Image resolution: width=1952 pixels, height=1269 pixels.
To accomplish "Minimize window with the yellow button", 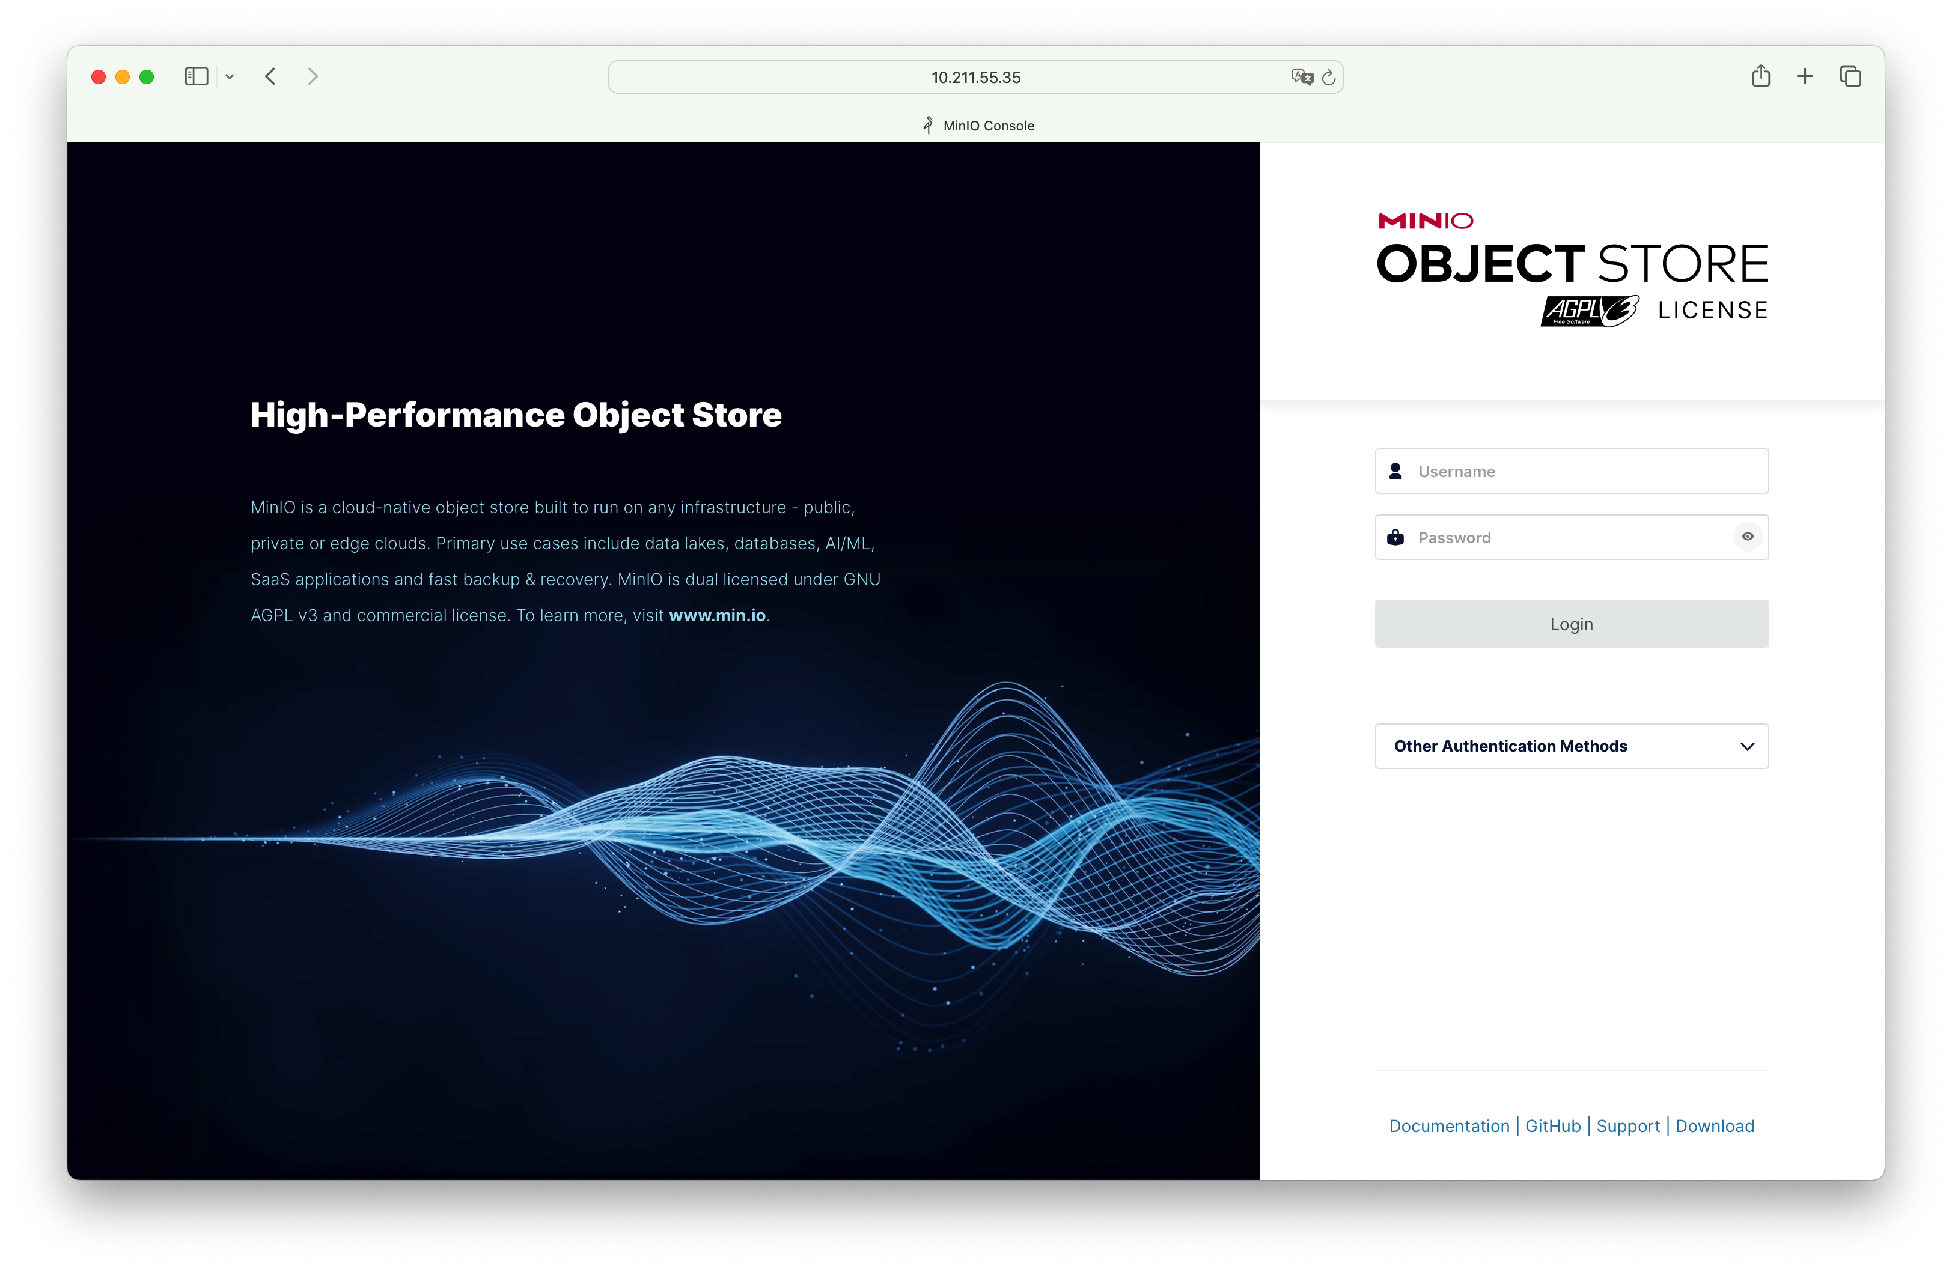I will (122, 76).
